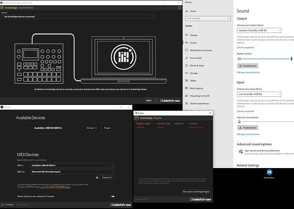Click the App volume and device preferences icon

tap(241, 151)
